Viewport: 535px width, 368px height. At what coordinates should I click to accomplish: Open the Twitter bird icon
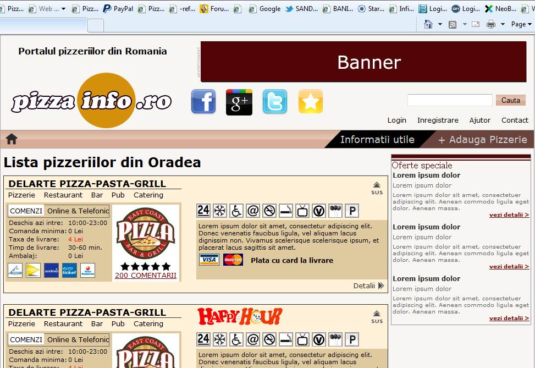point(275,101)
